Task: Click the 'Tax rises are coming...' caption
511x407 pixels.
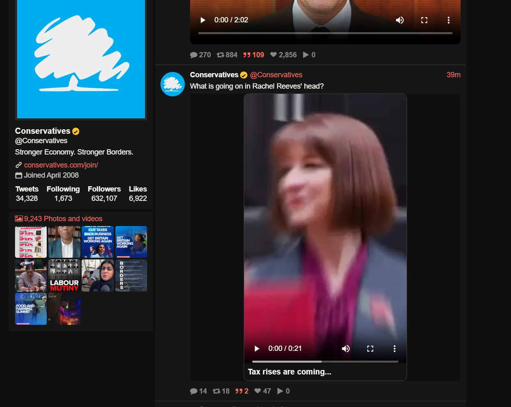Action: point(290,372)
